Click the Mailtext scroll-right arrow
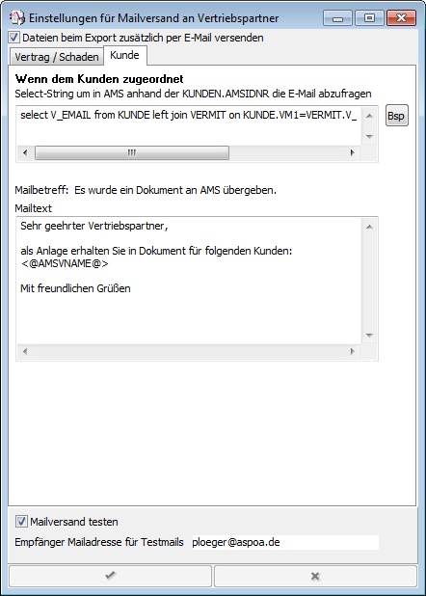The width and height of the screenshot is (426, 596). (x=352, y=352)
